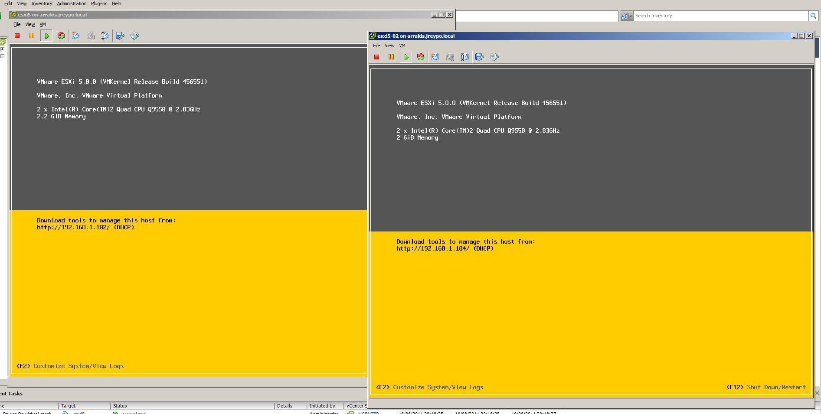Collapse the minus node in the inventory tree
Screen dimensions: 821x414
2,56
